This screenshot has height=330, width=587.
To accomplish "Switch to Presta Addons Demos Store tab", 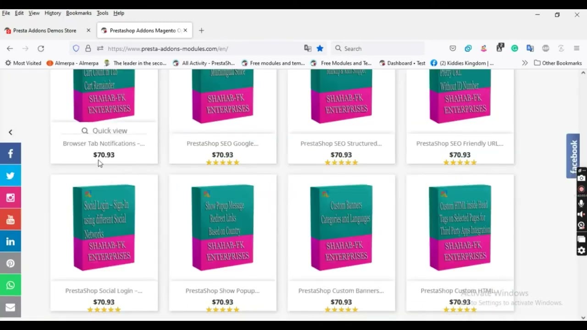I will click(47, 30).
